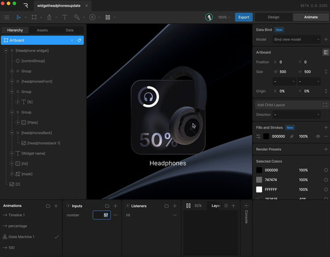Add a new input
330x257 pixels.
point(115,206)
